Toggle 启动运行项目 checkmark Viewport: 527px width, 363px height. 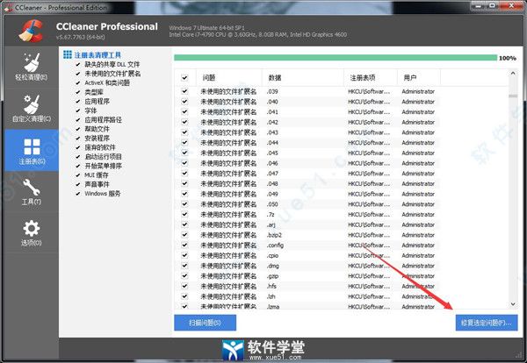78,157
